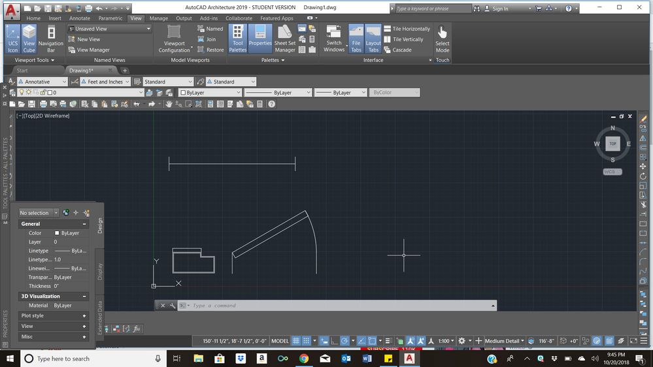Open the Annotative text style dropdown
This screenshot has height=367, width=653.
tap(42, 82)
